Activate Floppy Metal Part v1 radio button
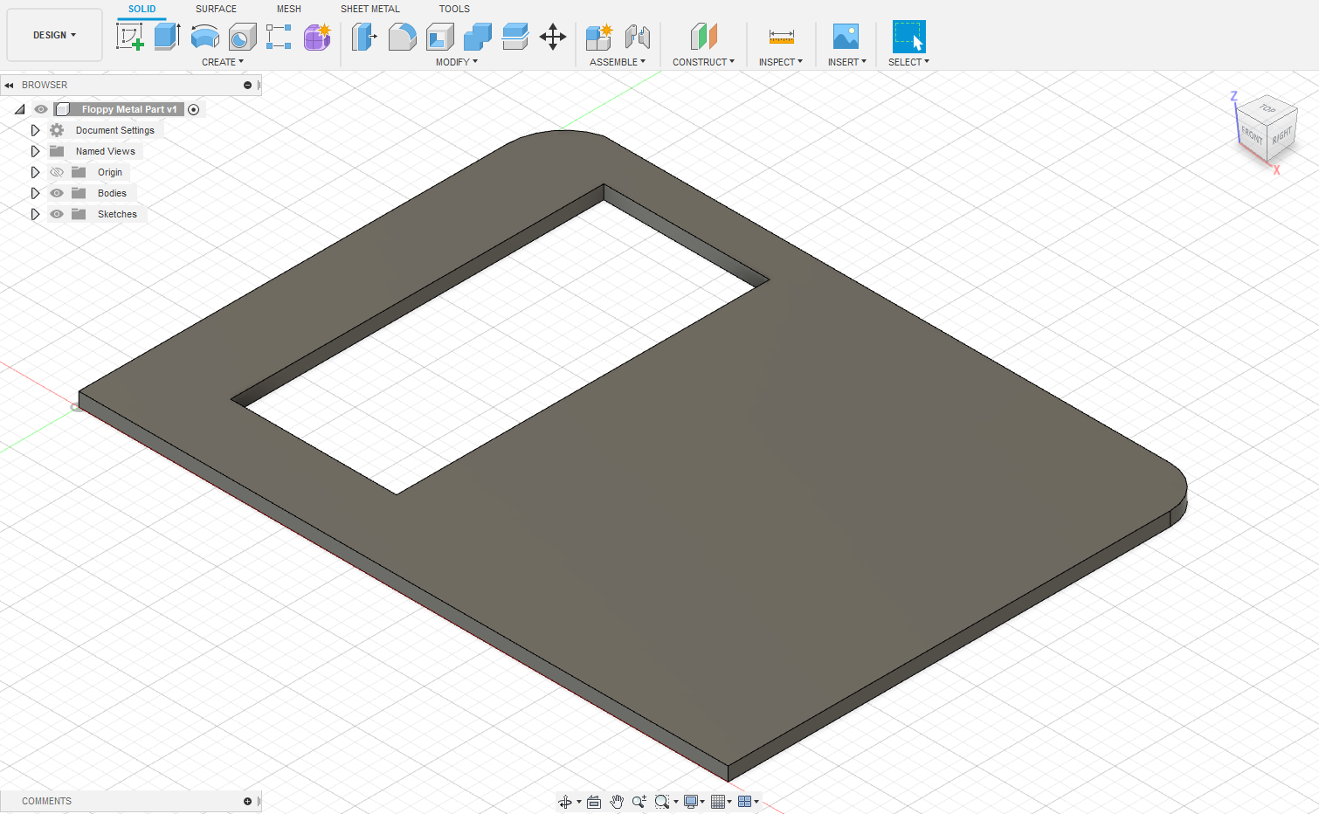 pos(194,109)
